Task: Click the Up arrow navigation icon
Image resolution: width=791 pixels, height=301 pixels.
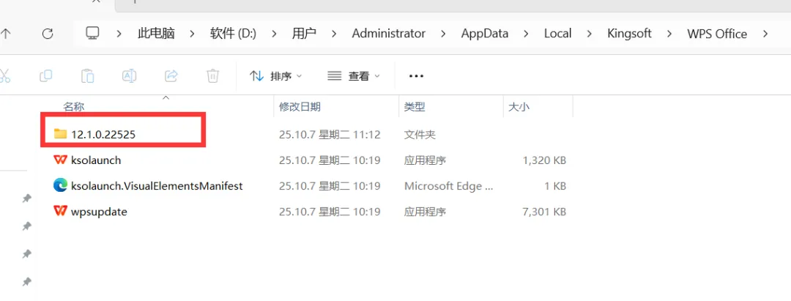Action: 5,34
